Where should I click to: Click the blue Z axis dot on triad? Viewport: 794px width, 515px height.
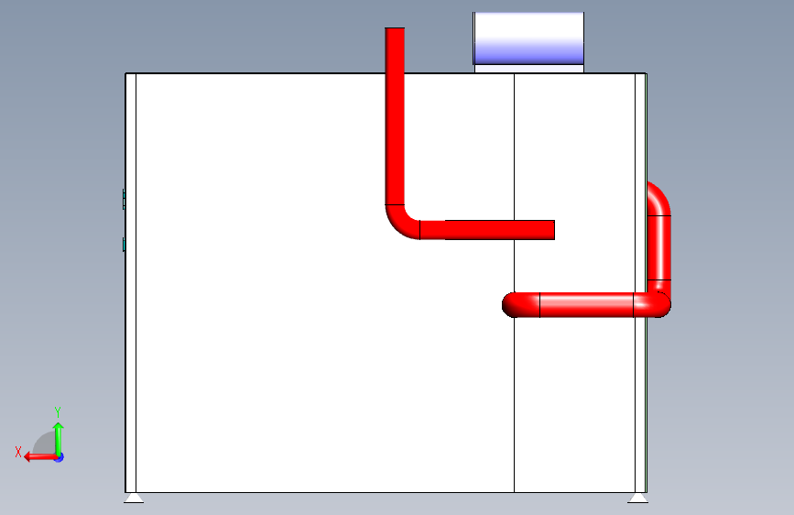tap(60, 457)
